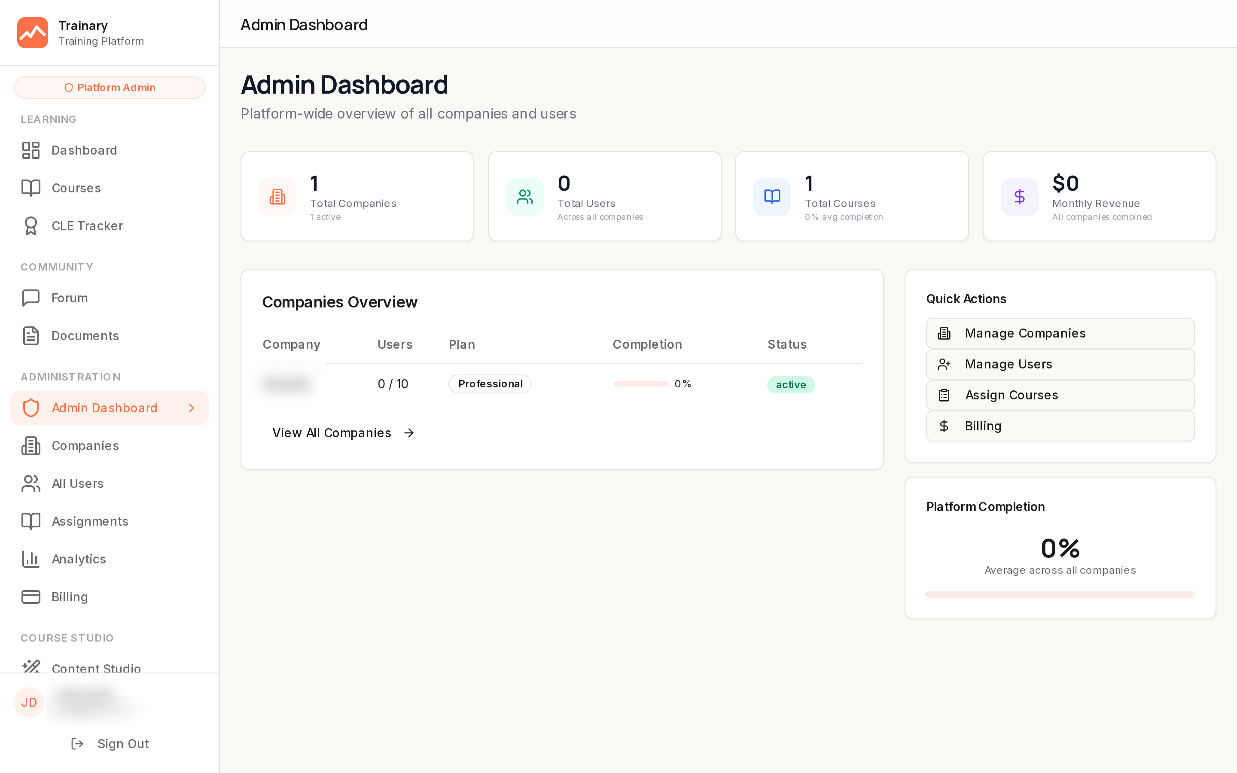Open Companies in Administration section
The width and height of the screenshot is (1237, 773).
(x=110, y=446)
